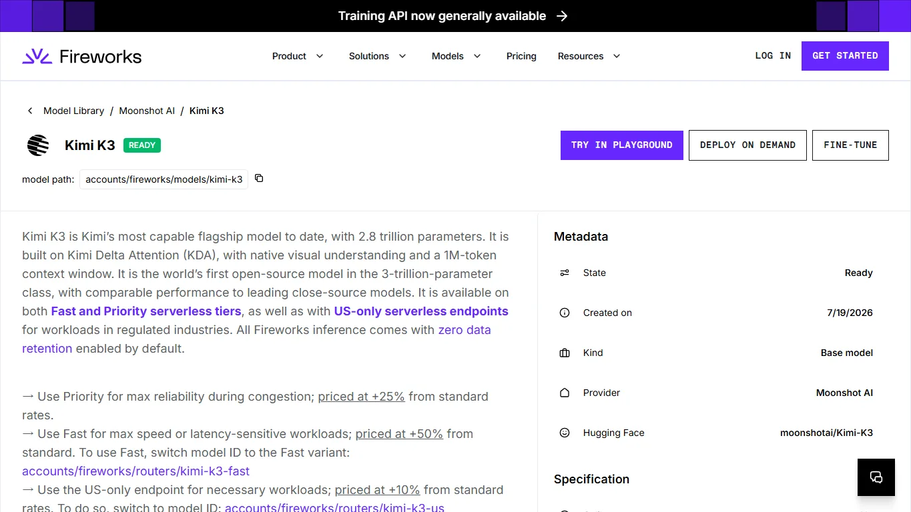Click the 'Ready' state value
911x512 pixels.
coord(859,273)
